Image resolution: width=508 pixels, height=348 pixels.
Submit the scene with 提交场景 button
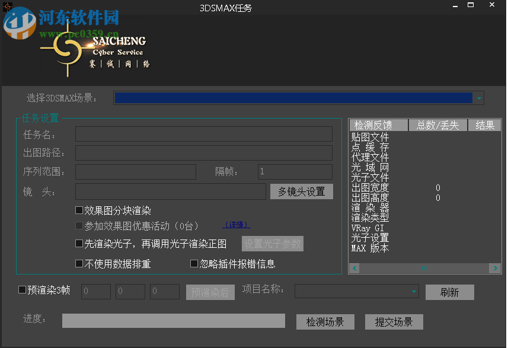point(394,321)
